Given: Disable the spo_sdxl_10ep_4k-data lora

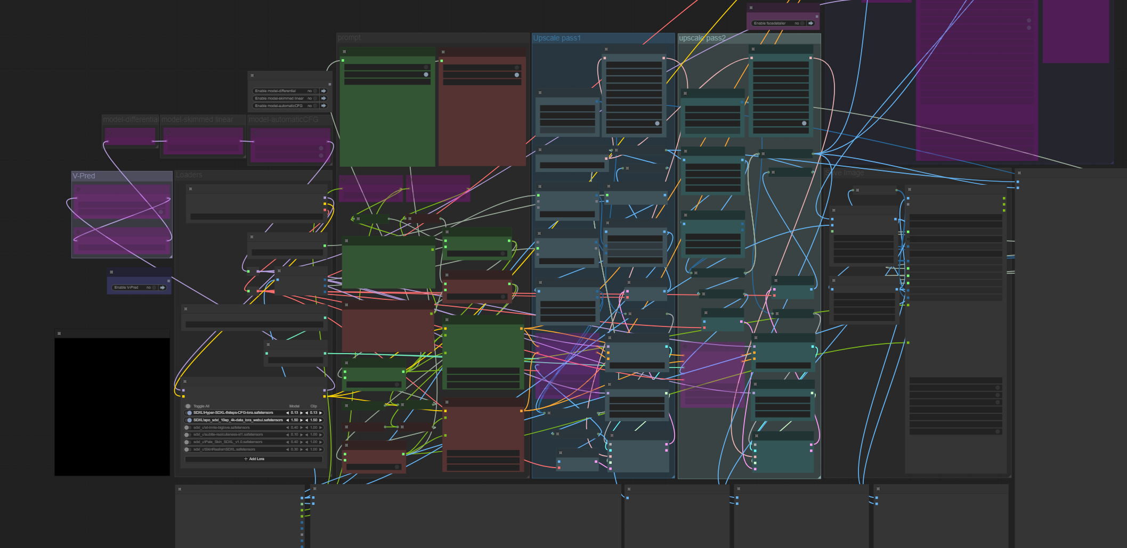Looking at the screenshot, I should (189, 420).
